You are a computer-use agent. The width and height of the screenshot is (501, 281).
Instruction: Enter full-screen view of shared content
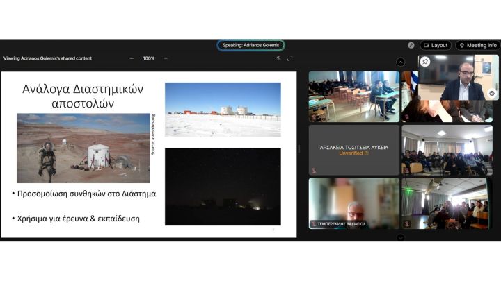pyautogui.click(x=290, y=58)
